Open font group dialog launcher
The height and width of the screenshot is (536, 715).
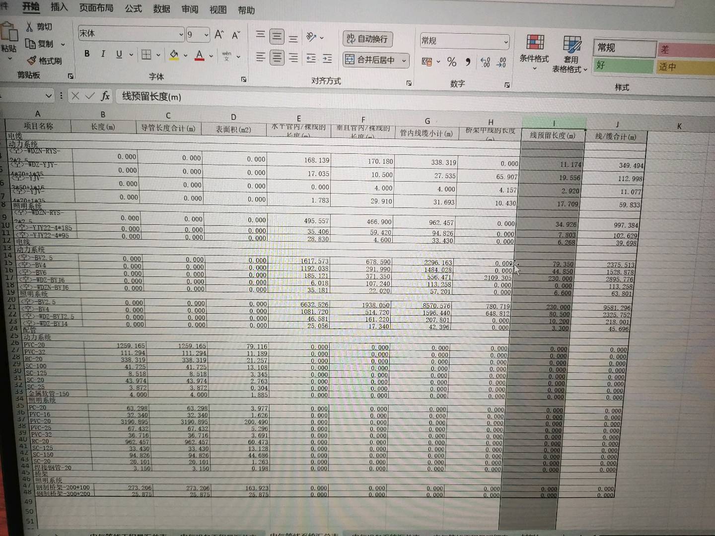click(244, 79)
